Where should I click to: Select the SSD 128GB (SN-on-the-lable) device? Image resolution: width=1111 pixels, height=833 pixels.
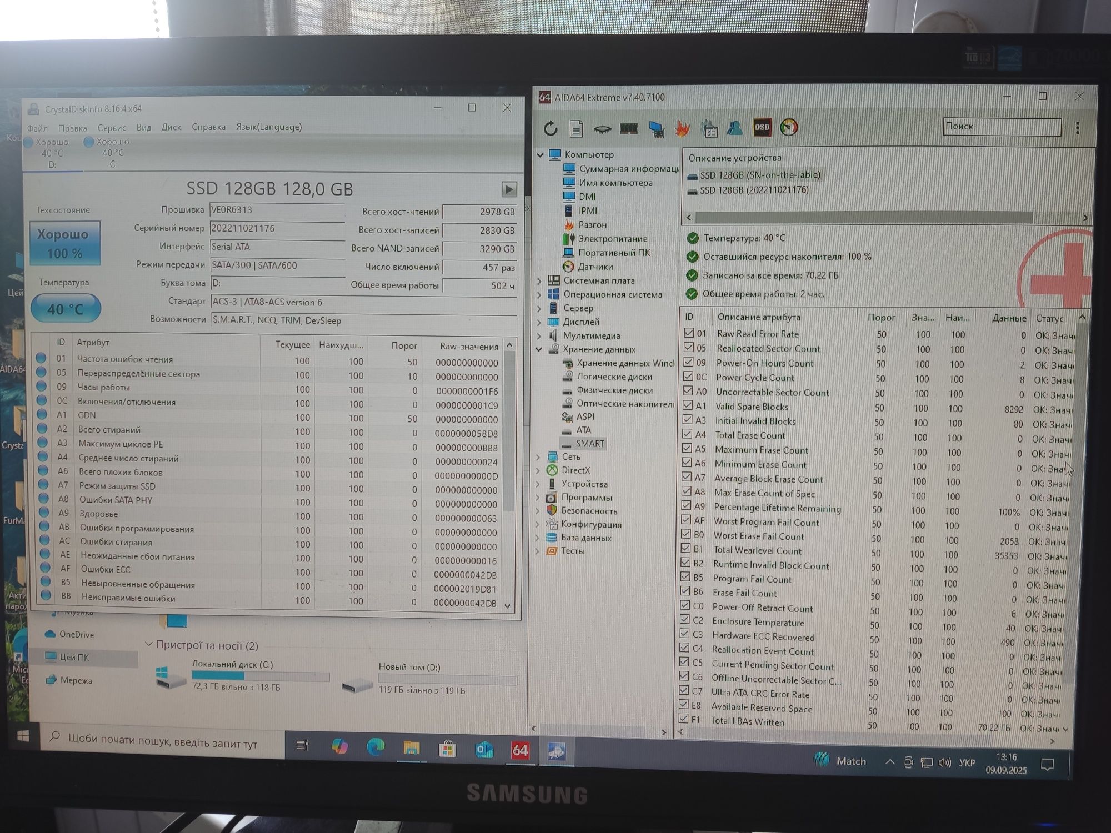pyautogui.click(x=759, y=175)
